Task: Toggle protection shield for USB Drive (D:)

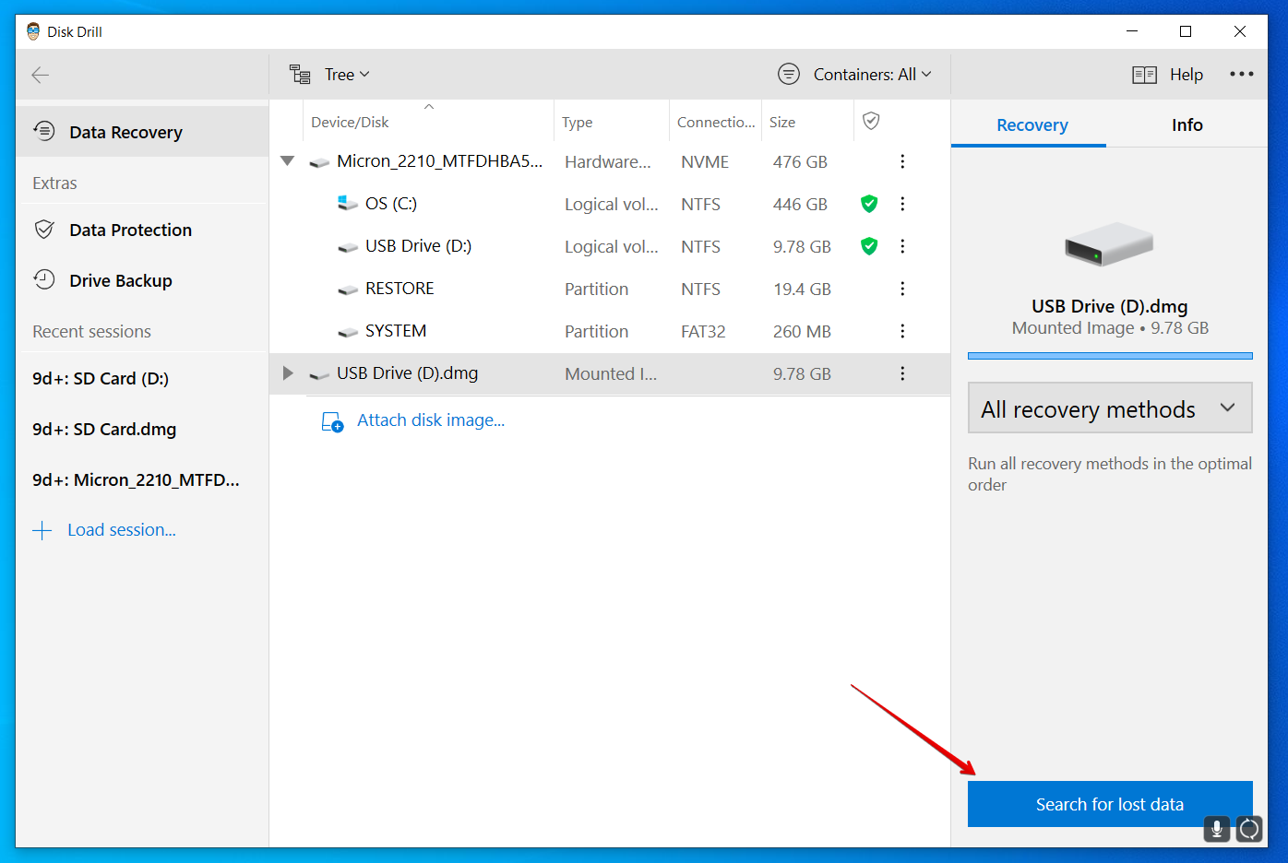Action: click(869, 246)
